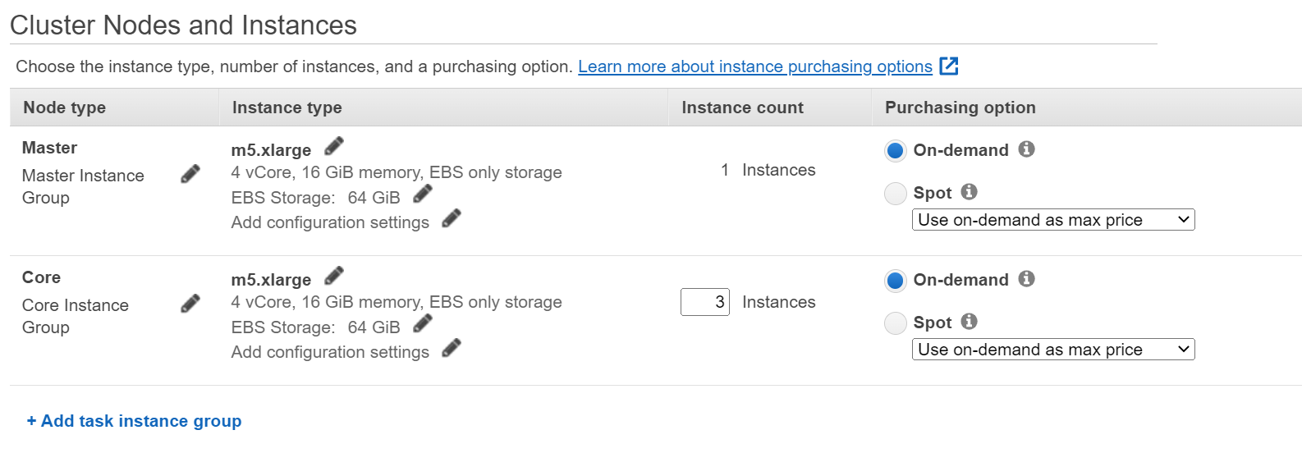Add task instance group
This screenshot has height=453, width=1302.
pos(134,421)
